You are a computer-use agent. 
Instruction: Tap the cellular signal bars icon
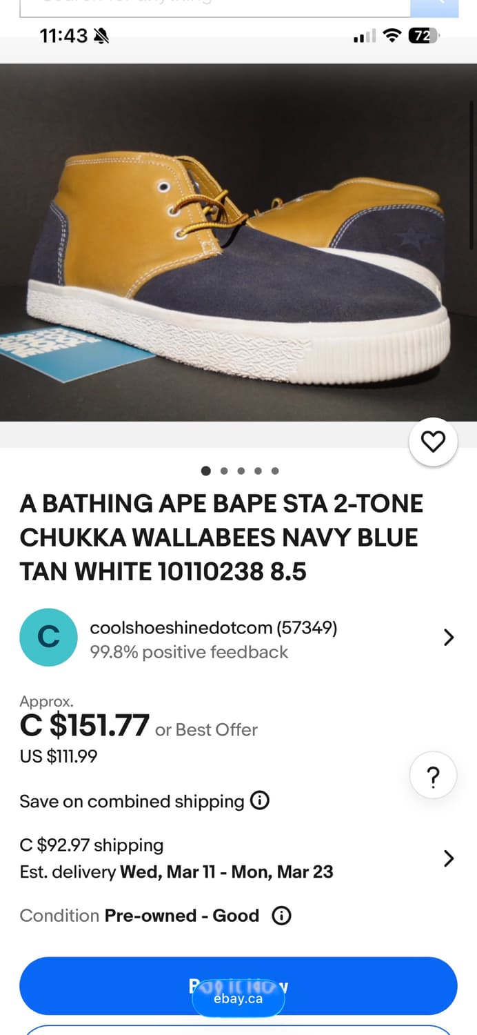[365, 36]
